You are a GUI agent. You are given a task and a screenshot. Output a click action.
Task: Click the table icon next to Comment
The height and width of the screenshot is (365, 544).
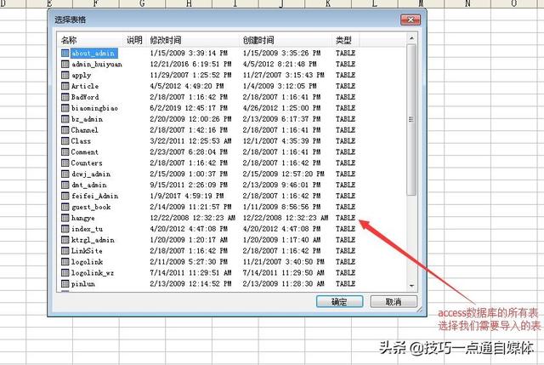coord(65,151)
